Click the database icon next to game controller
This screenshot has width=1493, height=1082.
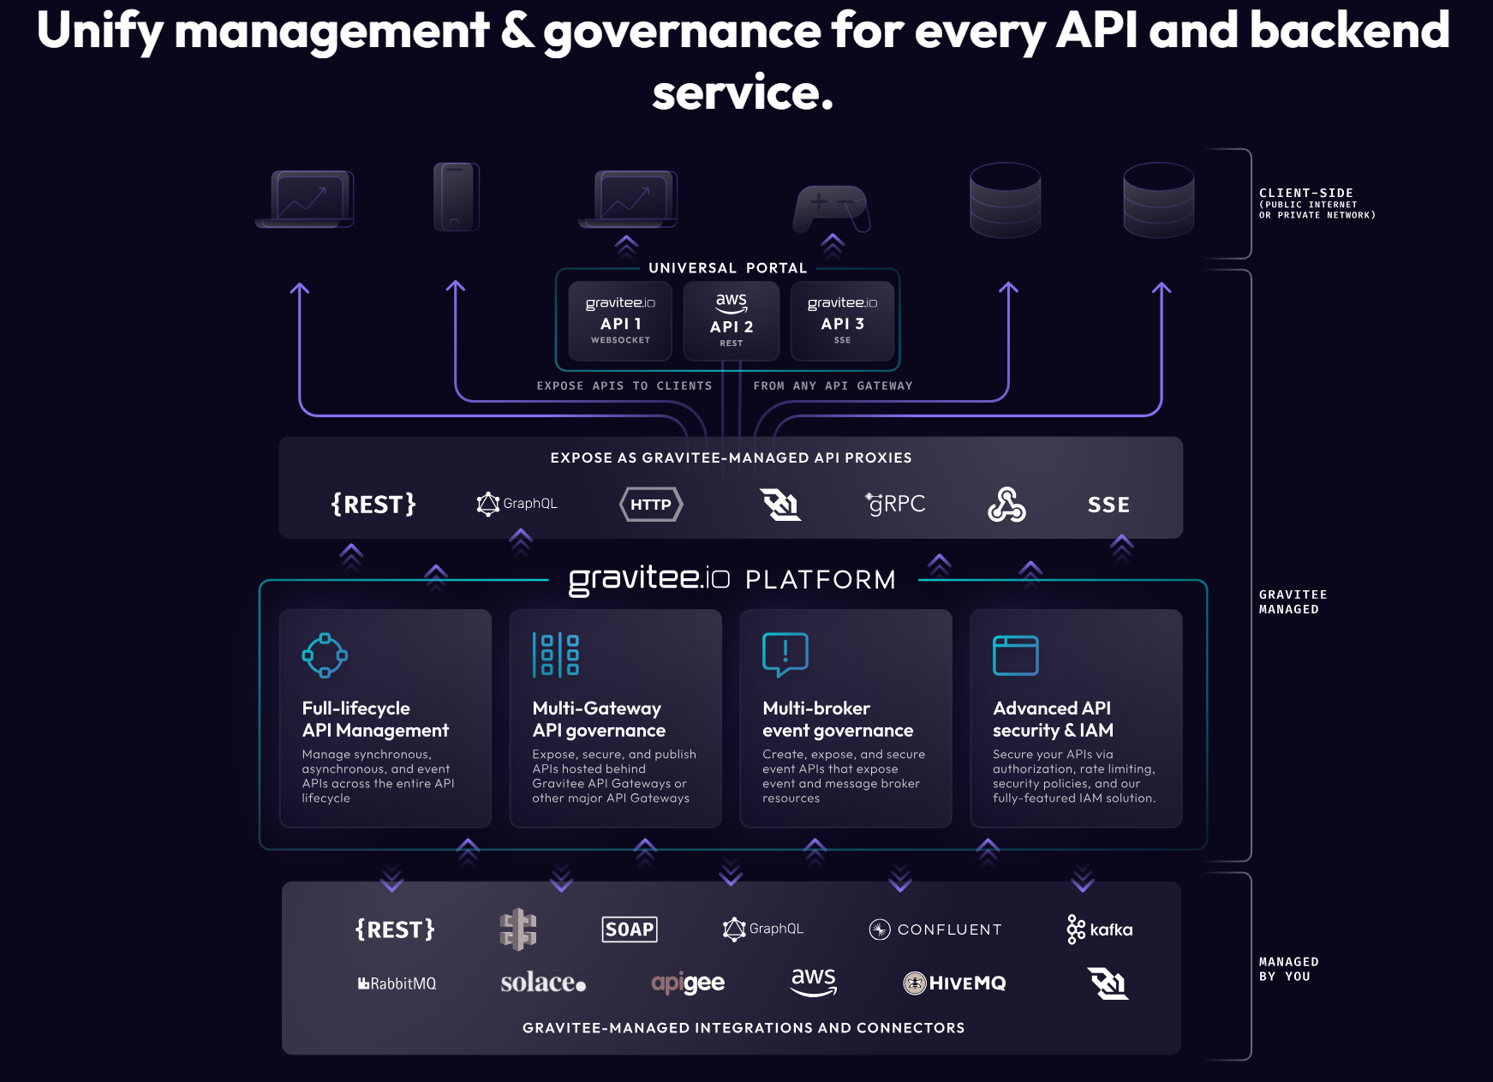pos(1005,200)
